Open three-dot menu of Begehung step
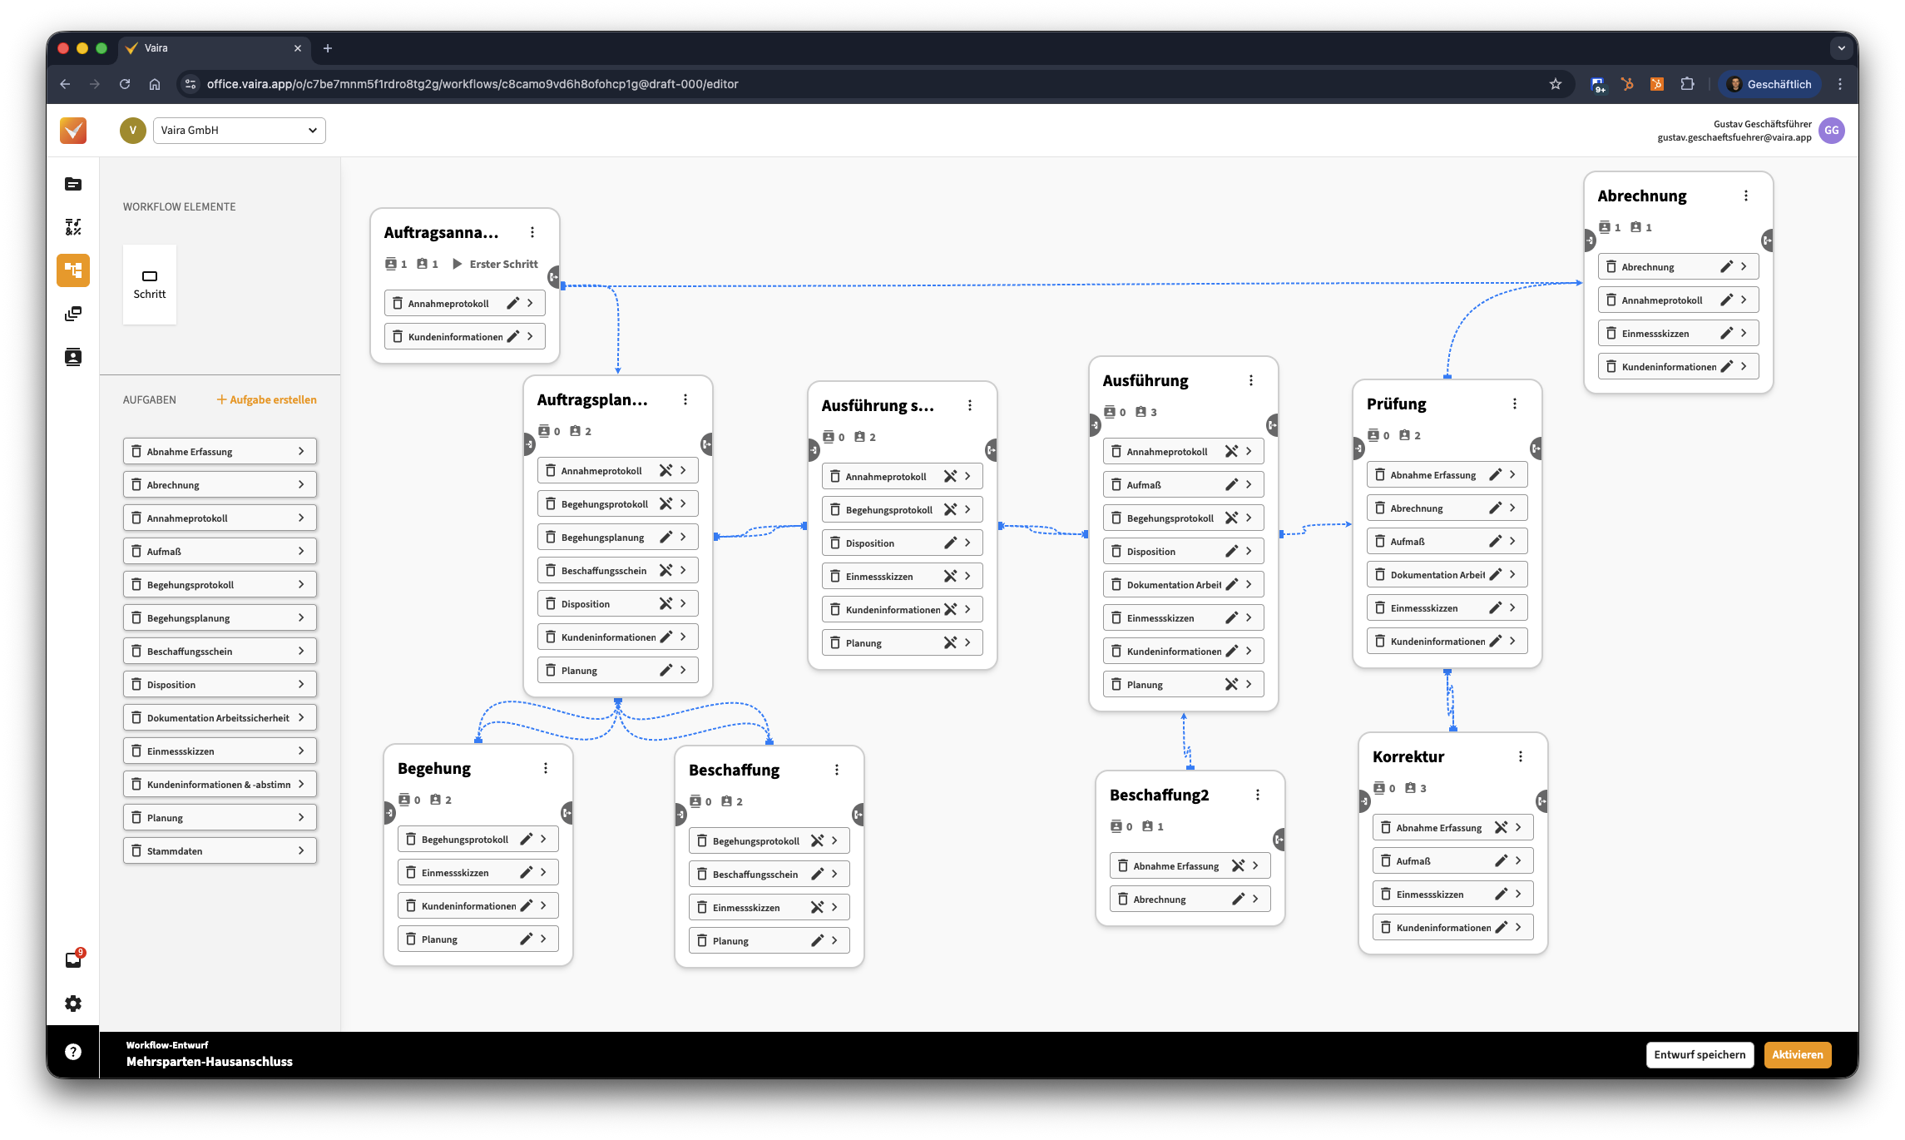Screen dimensions: 1905x1140 [546, 768]
